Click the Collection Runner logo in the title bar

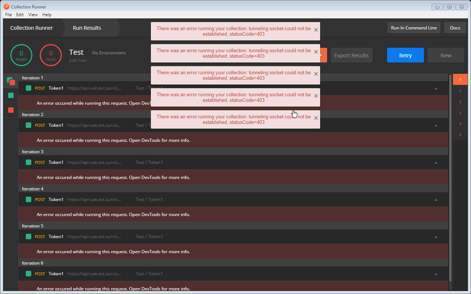(6, 6)
